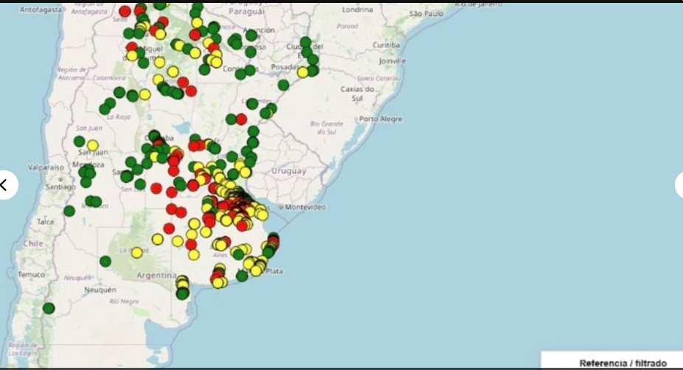Click the red marker near Salta at top
Image resolution: width=683 pixels, height=370 pixels.
coord(125,11)
